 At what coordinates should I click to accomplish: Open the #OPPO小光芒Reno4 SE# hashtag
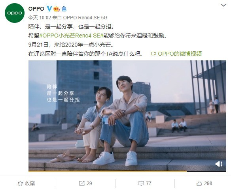[71, 36]
